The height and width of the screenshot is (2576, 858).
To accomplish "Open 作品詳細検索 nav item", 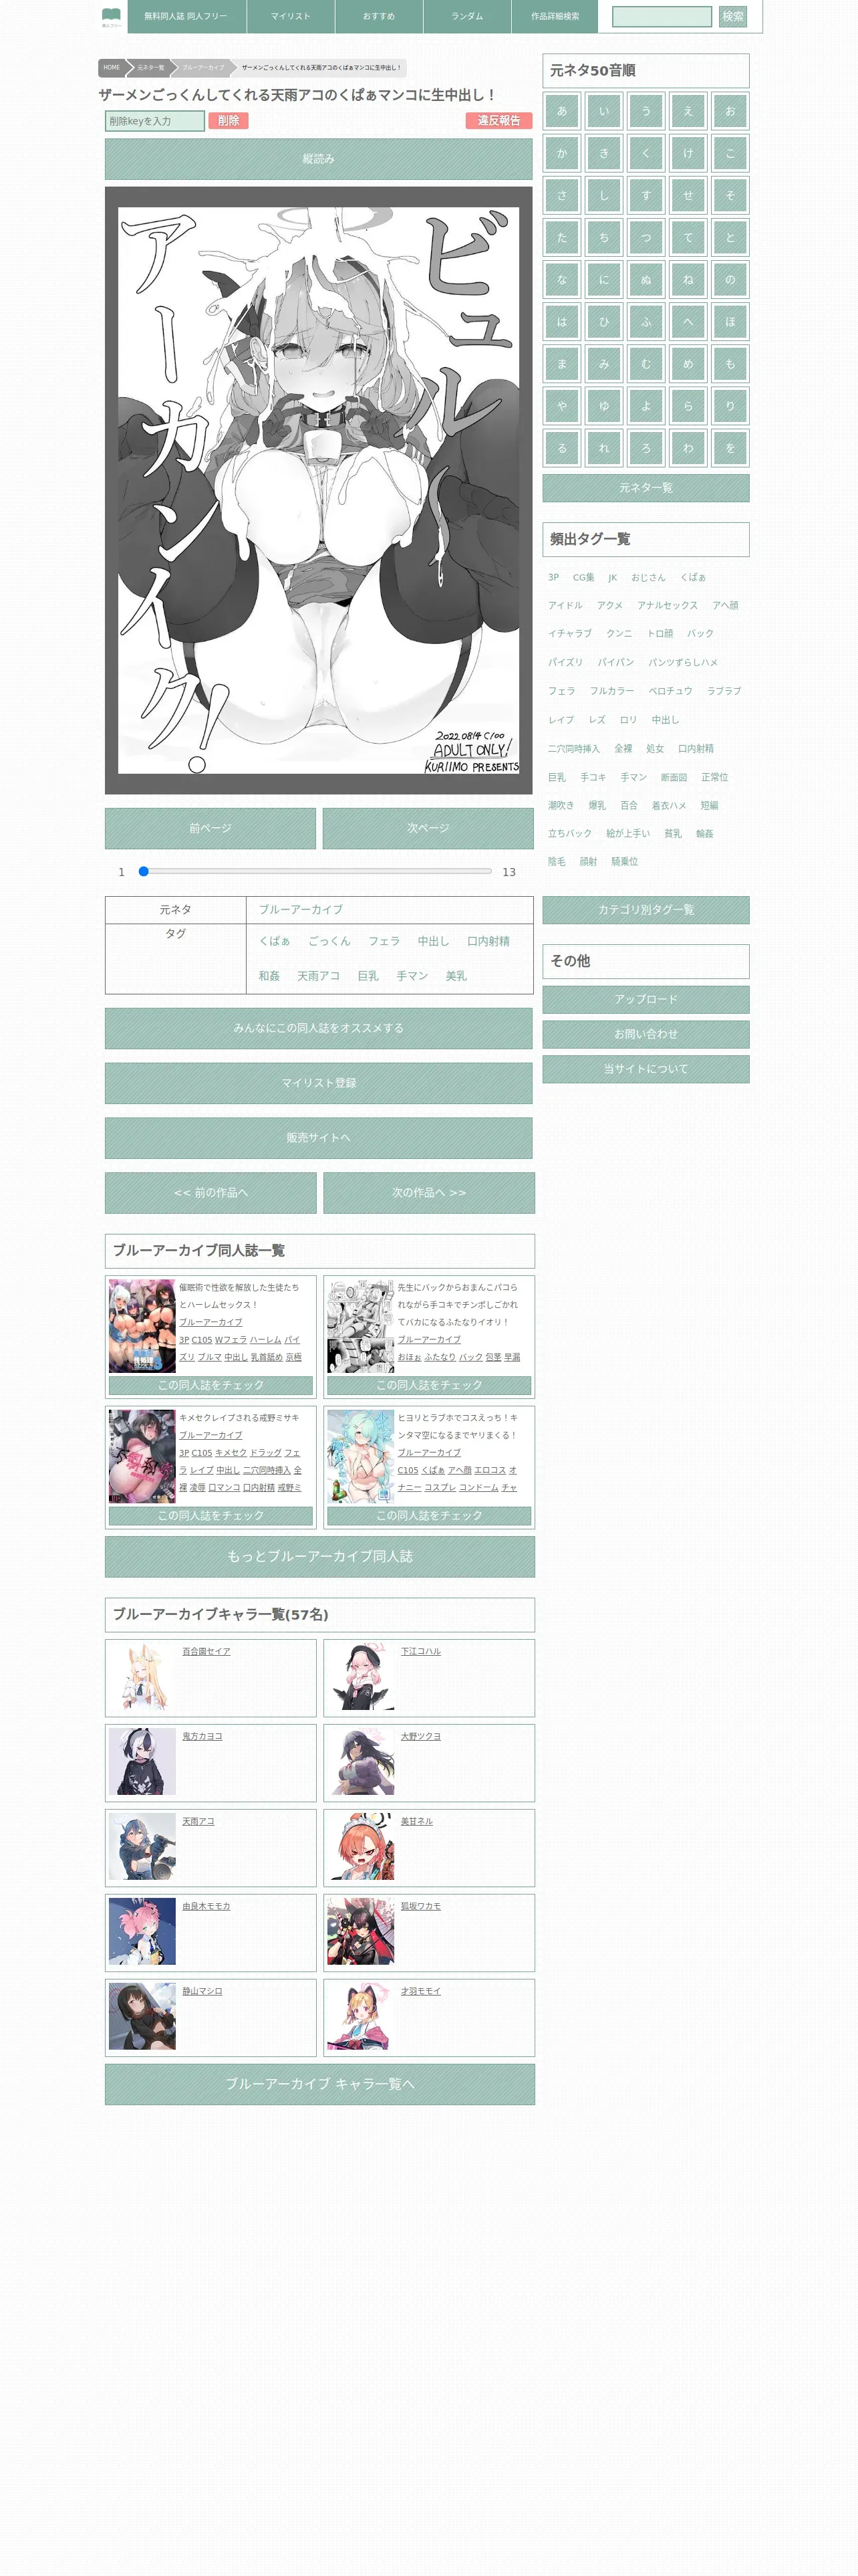I will (x=555, y=17).
